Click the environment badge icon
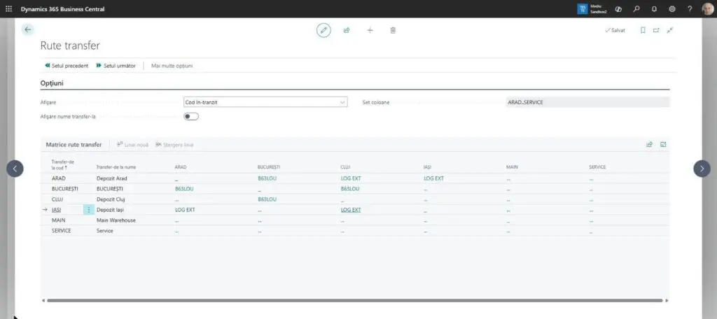Screen dimensions: 717x319 (583, 8)
